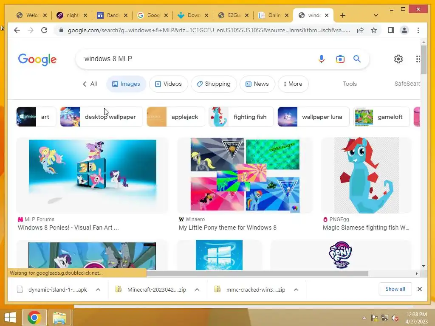Open 'Windows 8 Ponies! - Visual Fan Art' link

68,228
